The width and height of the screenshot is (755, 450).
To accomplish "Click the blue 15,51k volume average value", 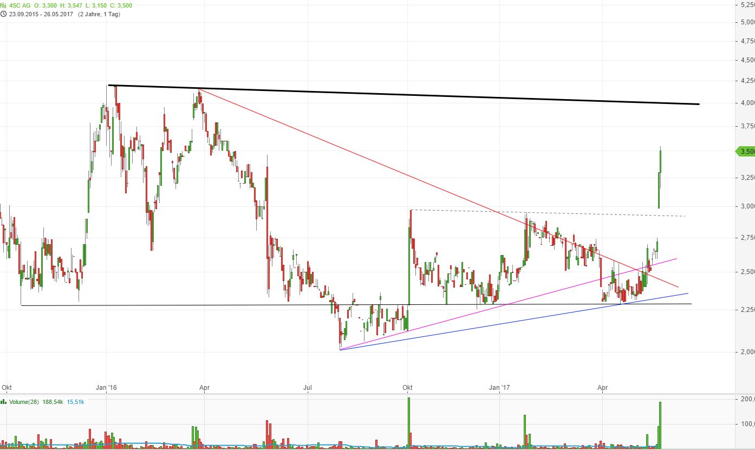I will coord(75,402).
